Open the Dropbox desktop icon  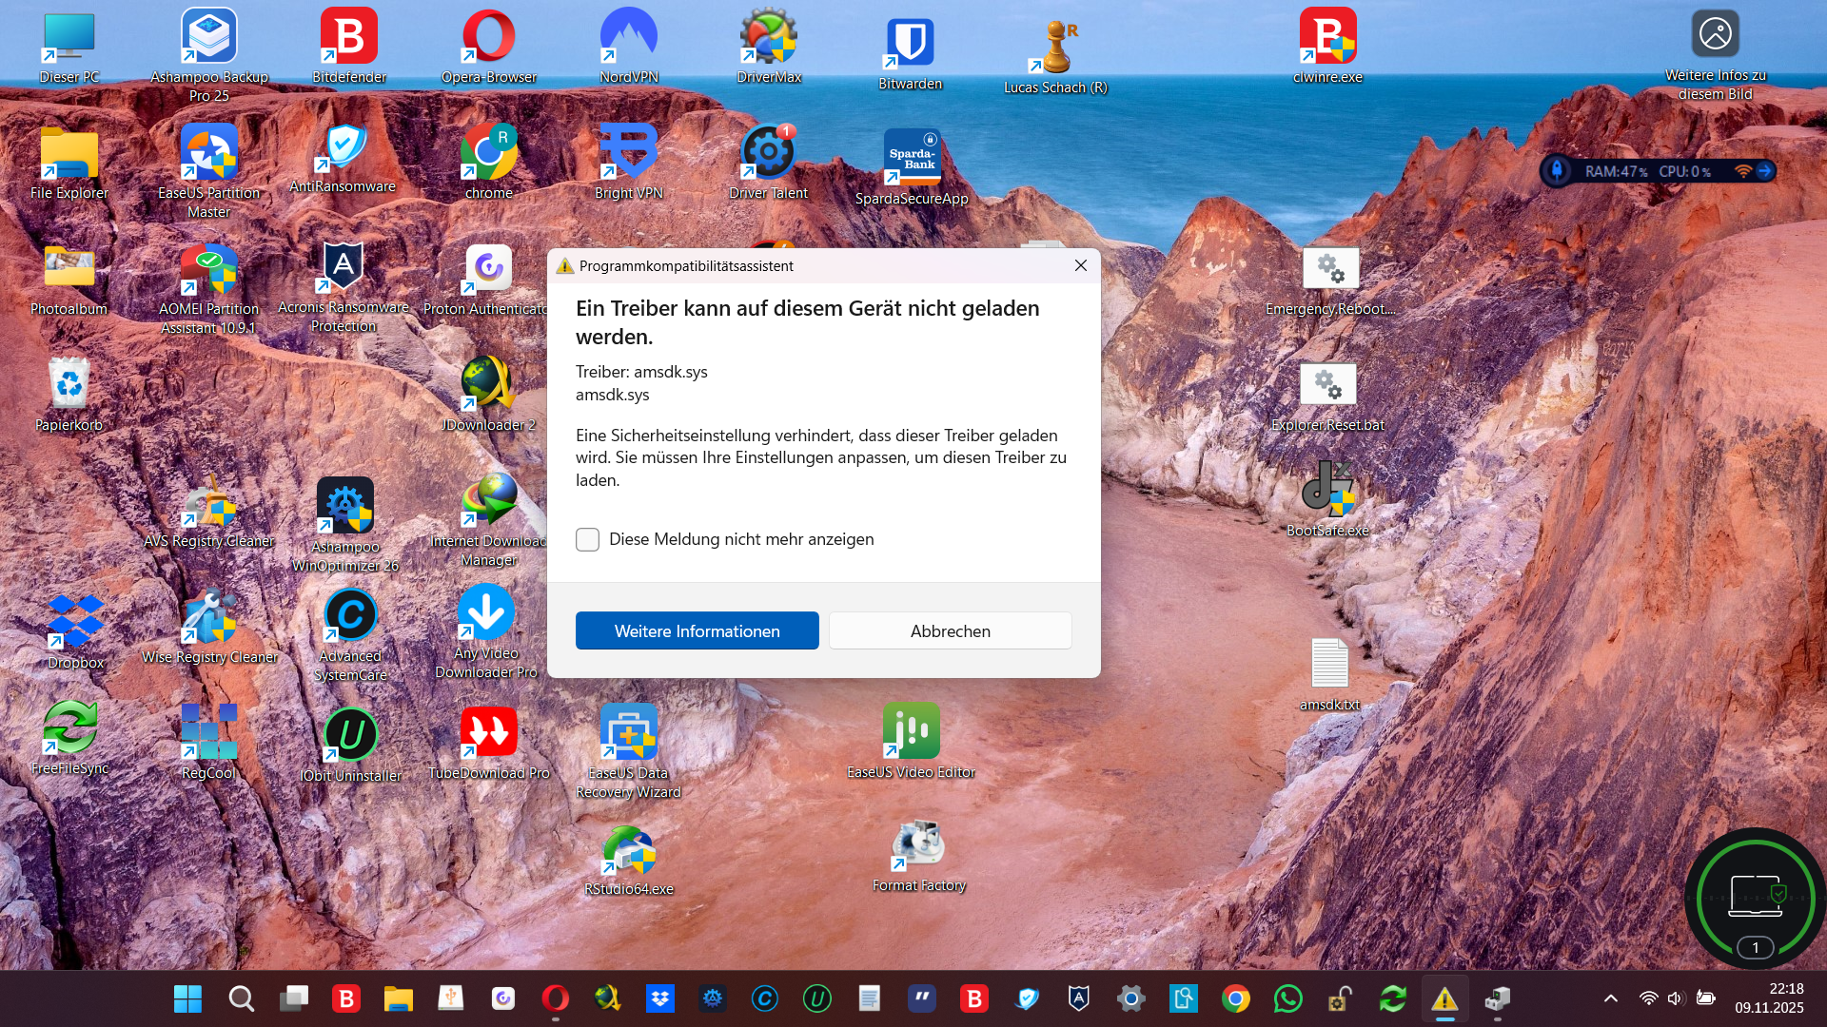75,620
